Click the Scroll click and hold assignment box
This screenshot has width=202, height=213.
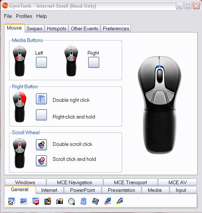[x=41, y=161]
